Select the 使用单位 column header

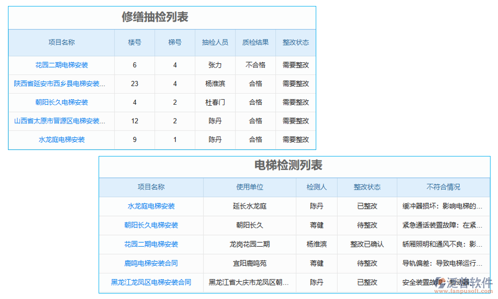250,187
